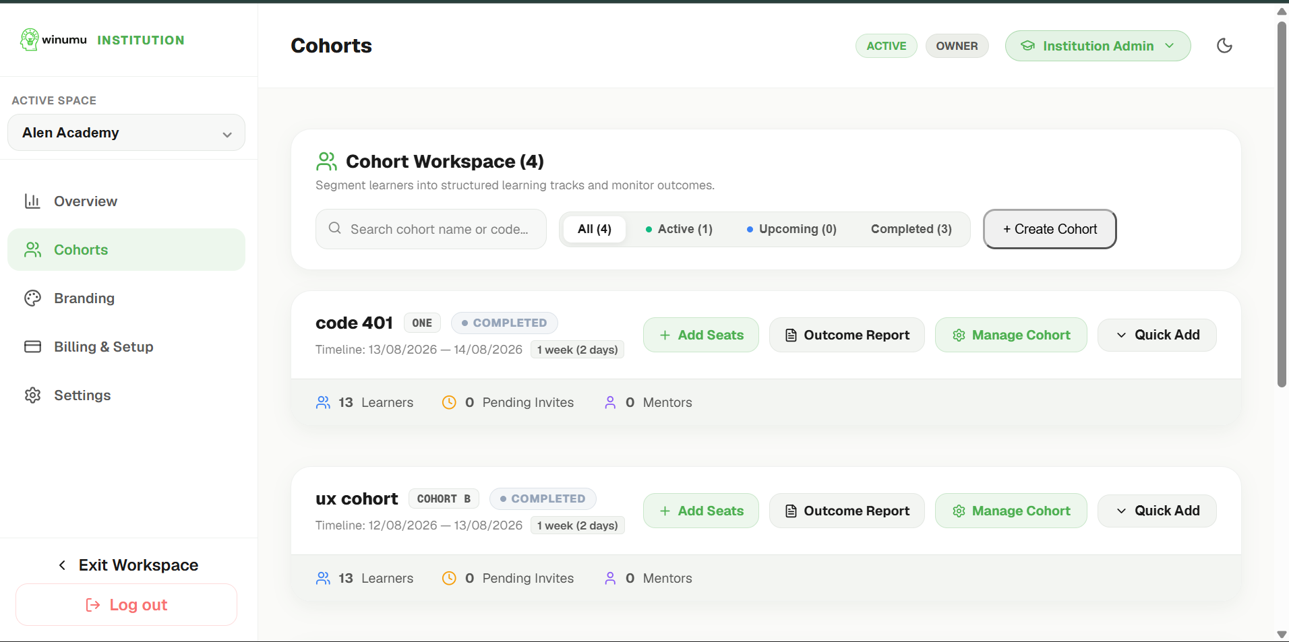Open the Institution Admin role dropdown

tap(1098, 46)
